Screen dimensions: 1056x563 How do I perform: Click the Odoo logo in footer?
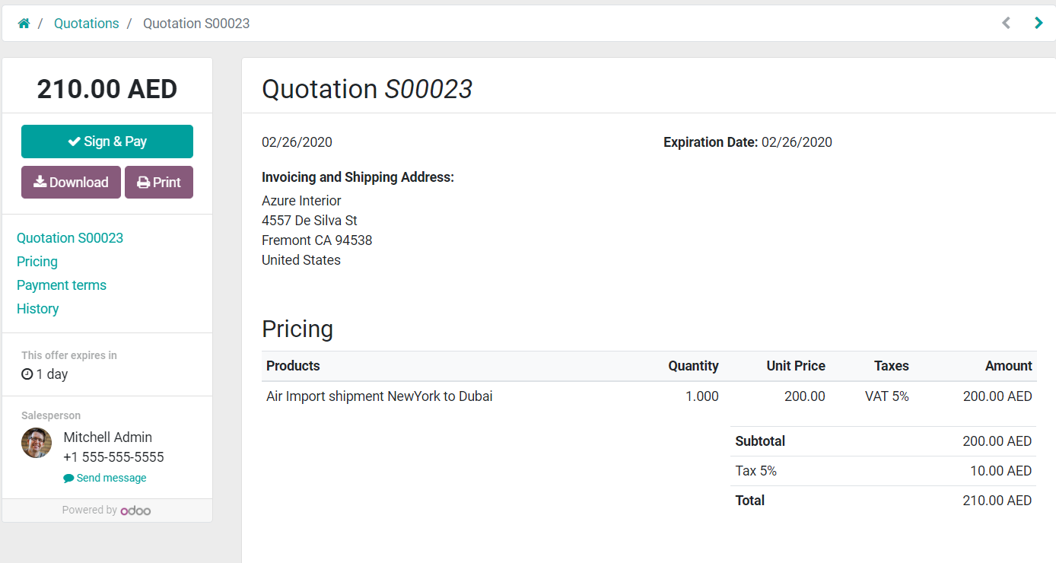pos(135,511)
